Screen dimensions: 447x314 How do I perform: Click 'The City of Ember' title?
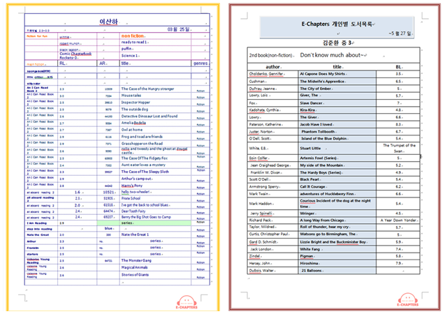coord(315,89)
